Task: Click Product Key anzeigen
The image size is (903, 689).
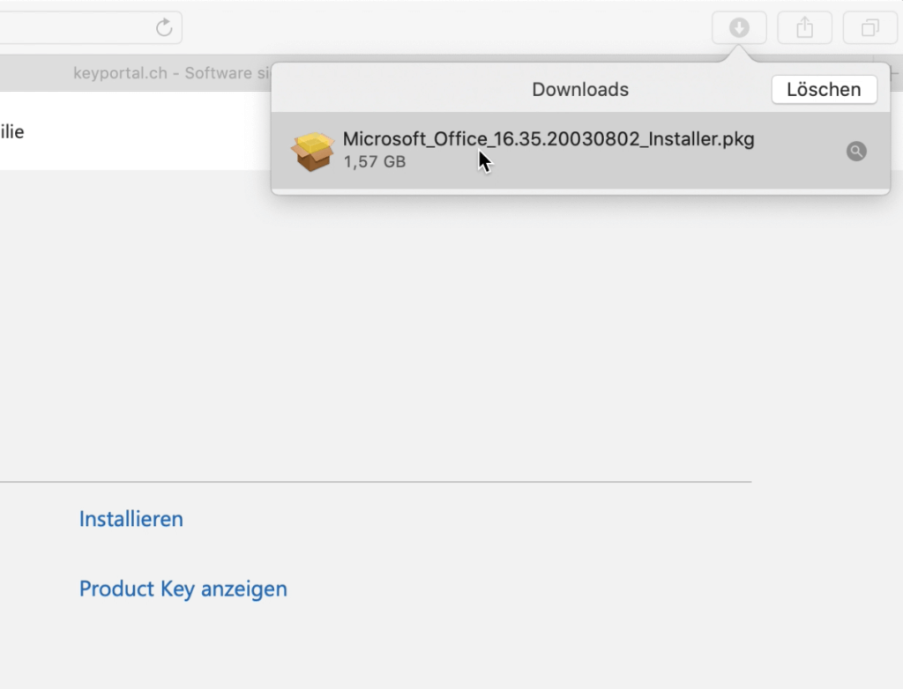Action: click(x=183, y=589)
